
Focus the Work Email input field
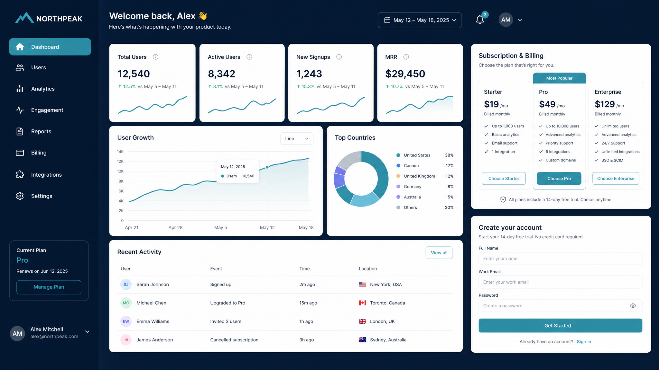(560, 282)
